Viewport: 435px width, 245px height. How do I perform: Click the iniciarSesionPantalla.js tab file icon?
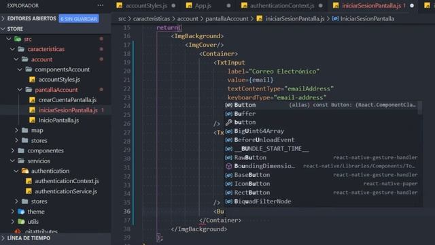336,5
